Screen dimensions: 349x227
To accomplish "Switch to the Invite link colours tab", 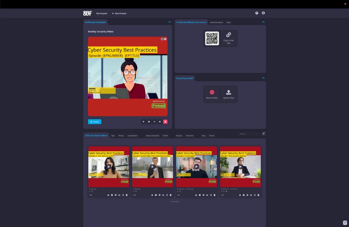I will click(217, 22).
